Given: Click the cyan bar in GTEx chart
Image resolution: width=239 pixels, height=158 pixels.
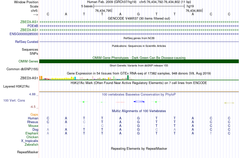Looking at the screenshot, I should tap(75, 78).
